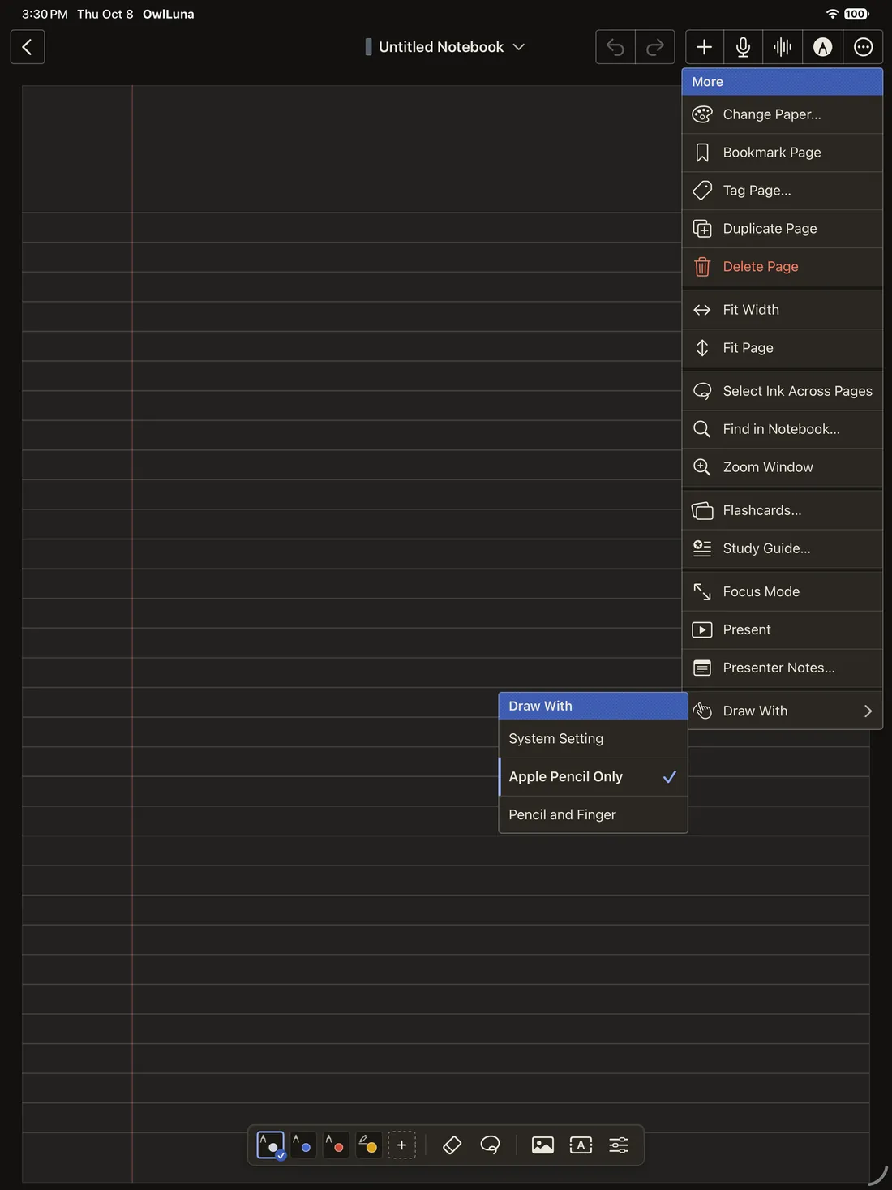The image size is (892, 1190).
Task: Click the hand icon beside Draw With
Action: click(702, 711)
